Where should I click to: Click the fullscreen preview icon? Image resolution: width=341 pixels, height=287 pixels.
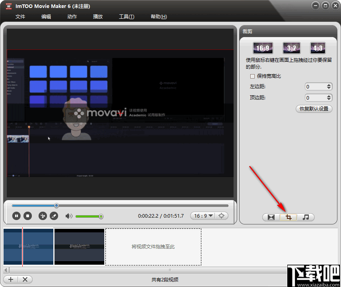(222, 215)
